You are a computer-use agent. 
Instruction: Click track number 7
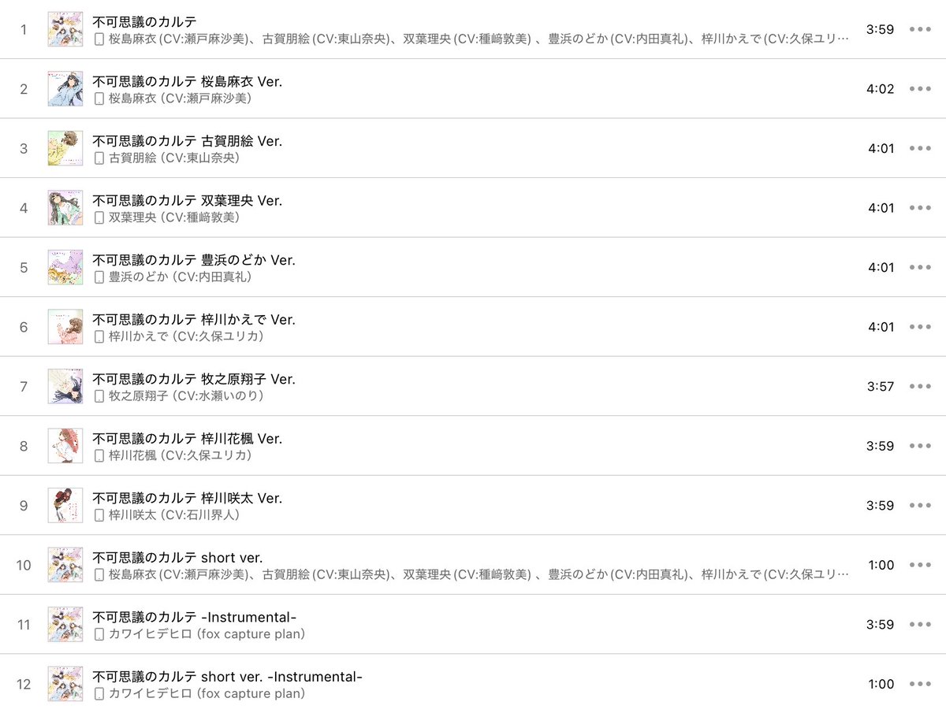click(24, 386)
